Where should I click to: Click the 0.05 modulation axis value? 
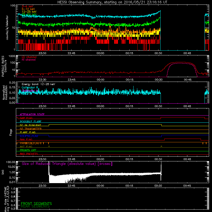[12, 98]
